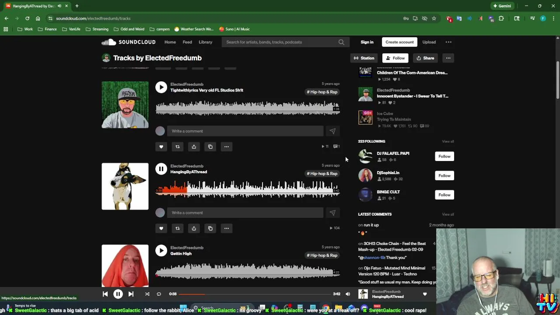Open the Upload page

click(x=429, y=42)
